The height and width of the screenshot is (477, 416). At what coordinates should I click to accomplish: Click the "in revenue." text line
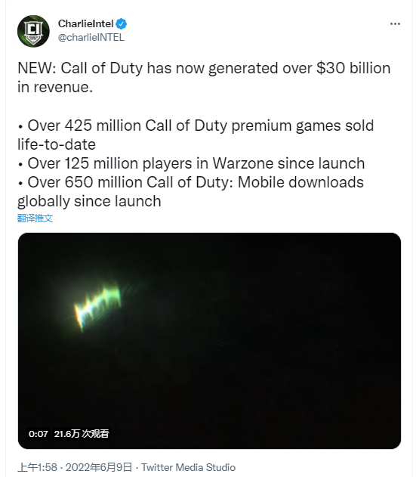coord(55,87)
